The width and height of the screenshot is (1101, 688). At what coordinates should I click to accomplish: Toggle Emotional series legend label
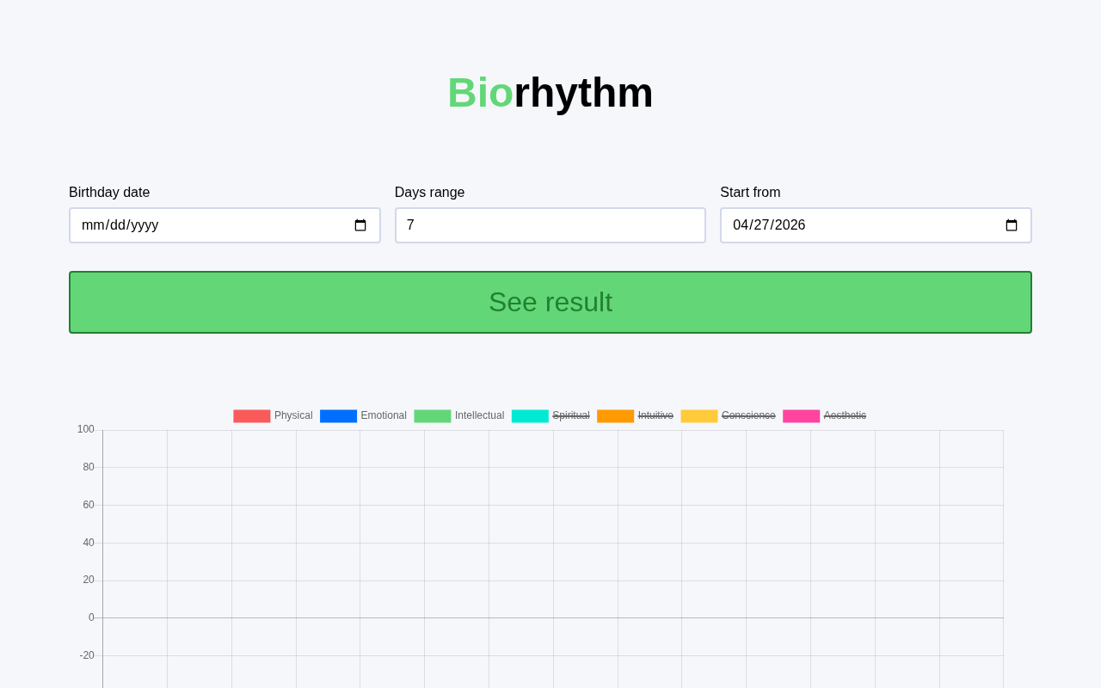(384, 415)
